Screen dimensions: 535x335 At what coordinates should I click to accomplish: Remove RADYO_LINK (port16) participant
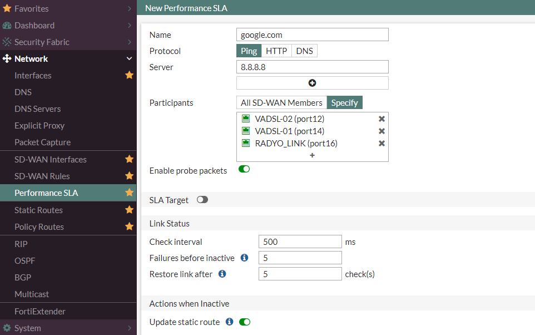382,144
